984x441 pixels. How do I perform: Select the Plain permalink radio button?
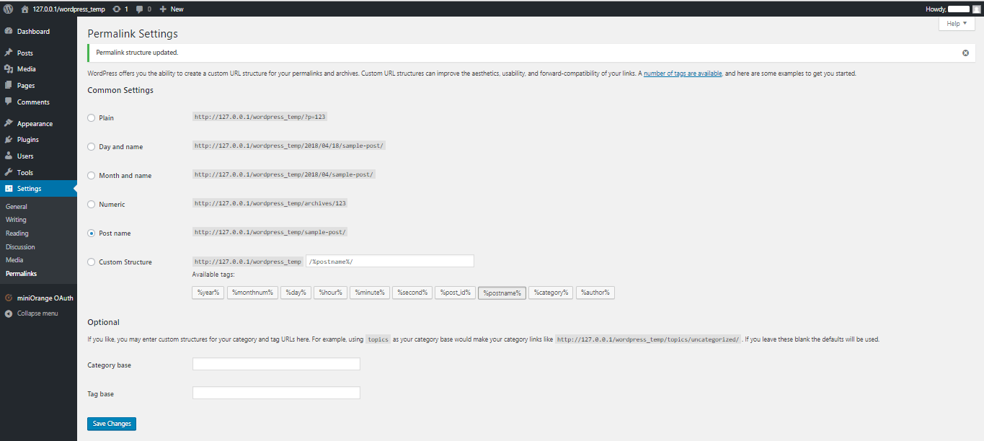tap(91, 118)
